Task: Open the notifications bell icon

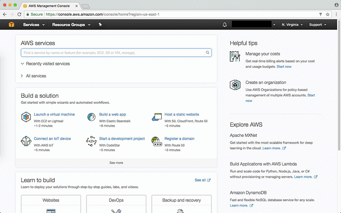Action: pos(225,25)
